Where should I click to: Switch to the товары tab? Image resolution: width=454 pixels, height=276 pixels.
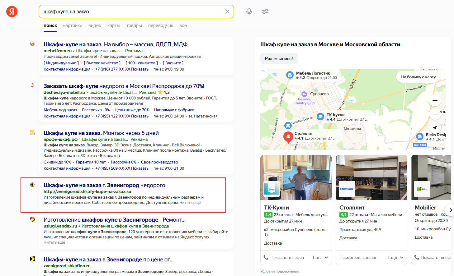coord(134,25)
